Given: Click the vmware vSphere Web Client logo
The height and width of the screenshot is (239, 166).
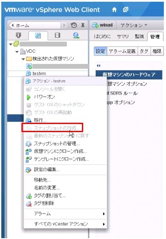Looking at the screenshot, I should click(x=52, y=10).
